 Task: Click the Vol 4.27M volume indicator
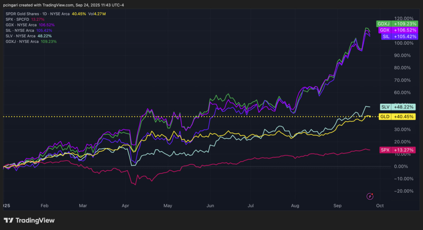[x=99, y=14]
